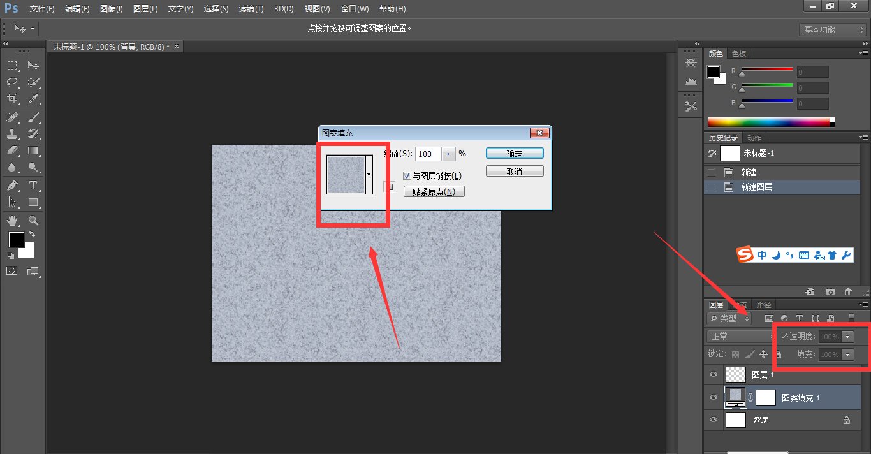Select the Horizontal Type tool

(x=33, y=186)
